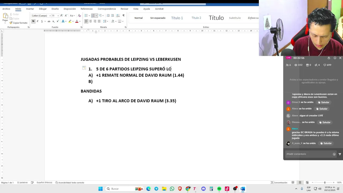Image resolution: width=343 pixels, height=193 pixels.
Task: Apply red font color (A) button
Action: click(x=77, y=21)
